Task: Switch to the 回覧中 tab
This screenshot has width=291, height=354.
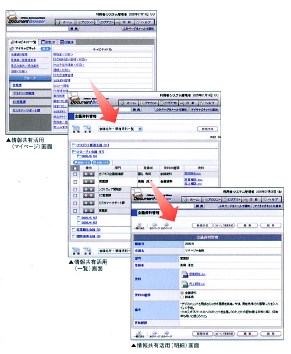Action: (x=48, y=42)
